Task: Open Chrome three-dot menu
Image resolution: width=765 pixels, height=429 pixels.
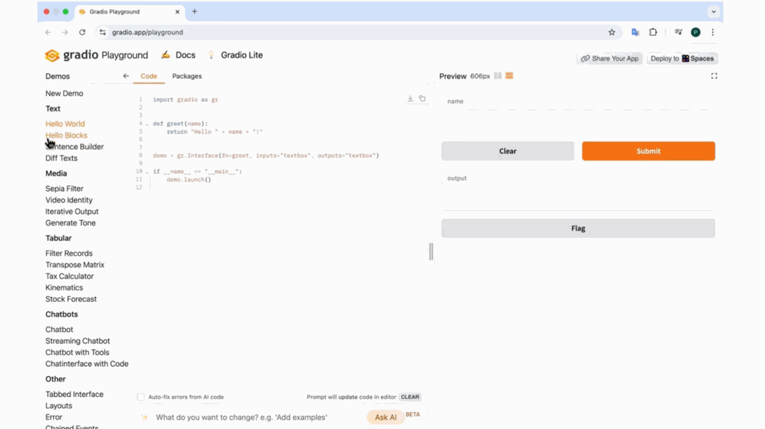Action: point(712,32)
